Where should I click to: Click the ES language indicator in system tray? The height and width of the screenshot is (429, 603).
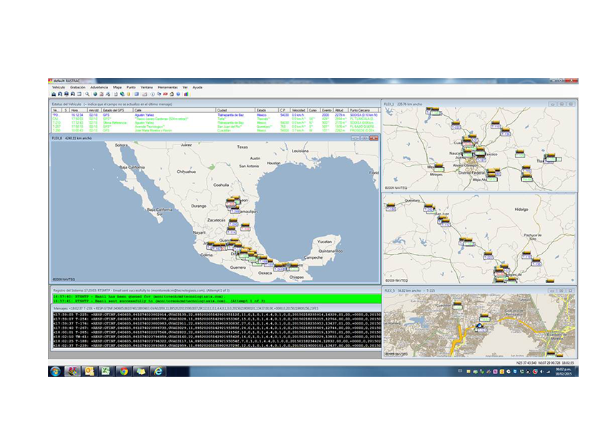(460, 371)
